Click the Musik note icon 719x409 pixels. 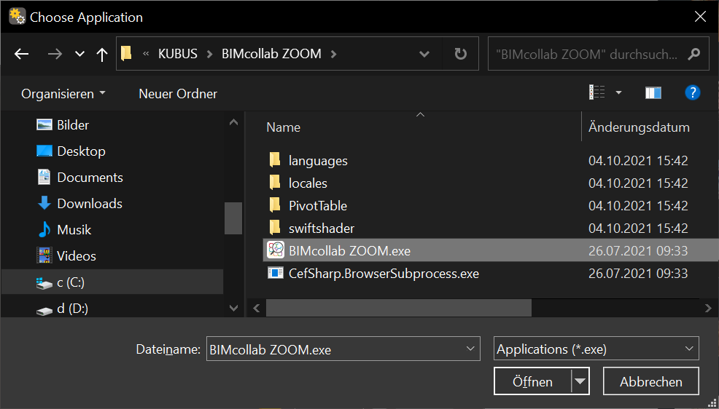click(44, 229)
